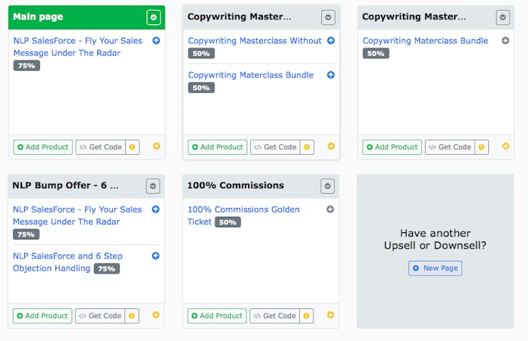
Task: Expand the NLP Bump Offer card dropdown
Action: [x=153, y=186]
